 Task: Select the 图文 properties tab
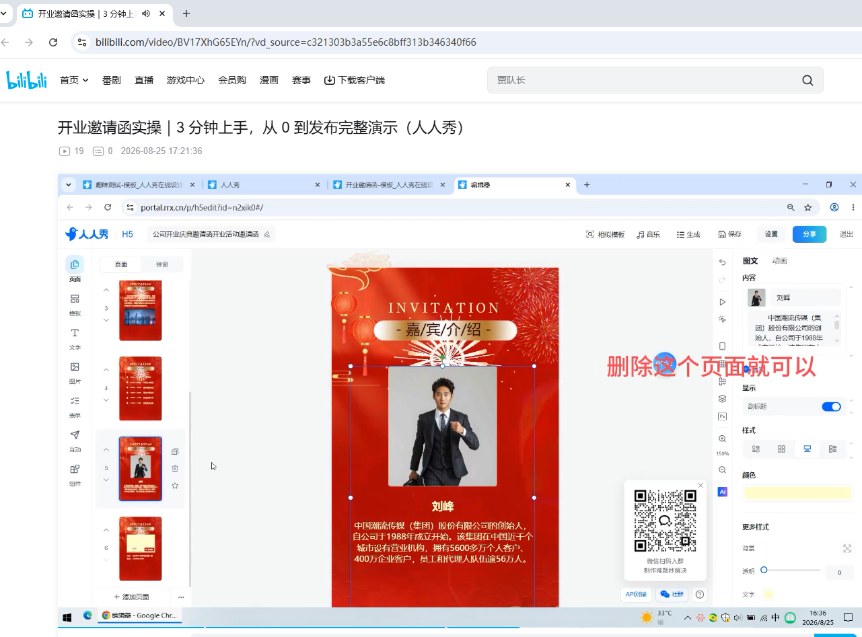(750, 261)
